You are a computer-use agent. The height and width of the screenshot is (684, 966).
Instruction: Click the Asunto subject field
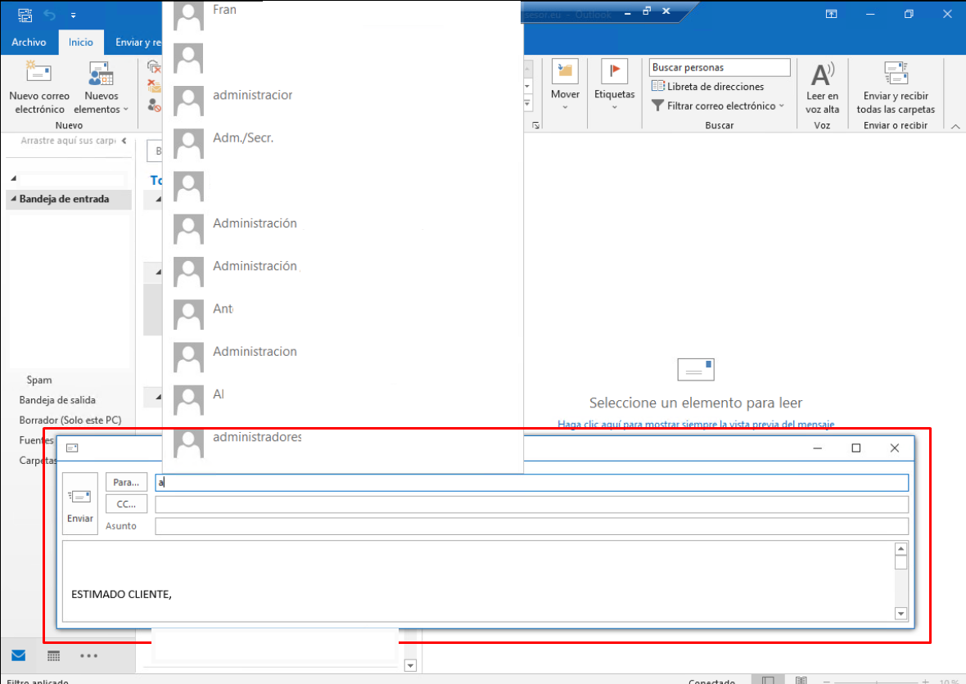click(x=531, y=526)
